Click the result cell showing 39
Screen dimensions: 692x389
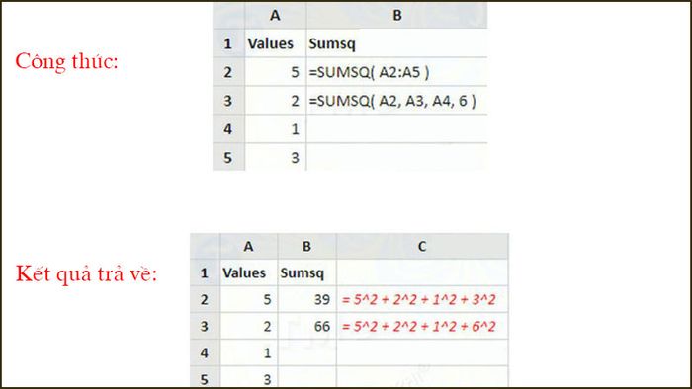coord(307,299)
